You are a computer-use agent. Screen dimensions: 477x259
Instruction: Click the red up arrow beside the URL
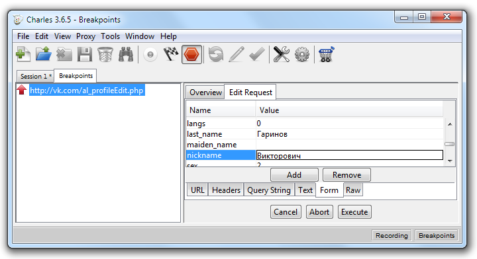point(22,90)
